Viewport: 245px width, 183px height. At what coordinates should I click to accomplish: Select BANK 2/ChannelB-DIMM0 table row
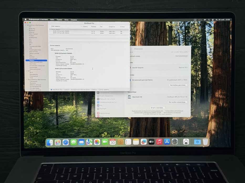tap(89, 33)
